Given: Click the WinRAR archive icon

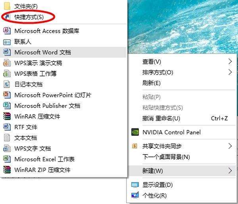Looking at the screenshot, I should (7, 116).
